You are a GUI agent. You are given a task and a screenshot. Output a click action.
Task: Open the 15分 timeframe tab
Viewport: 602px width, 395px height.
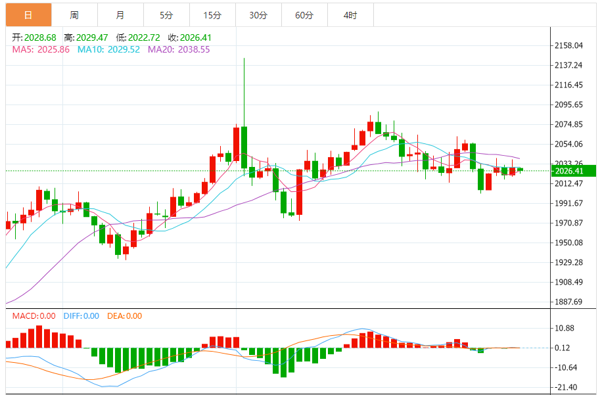[x=213, y=15]
